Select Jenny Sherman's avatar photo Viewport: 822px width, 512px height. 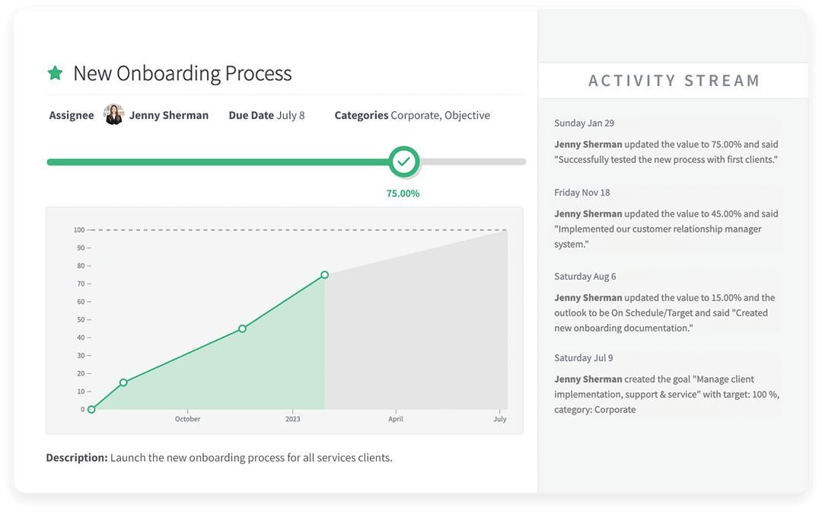[x=113, y=114]
